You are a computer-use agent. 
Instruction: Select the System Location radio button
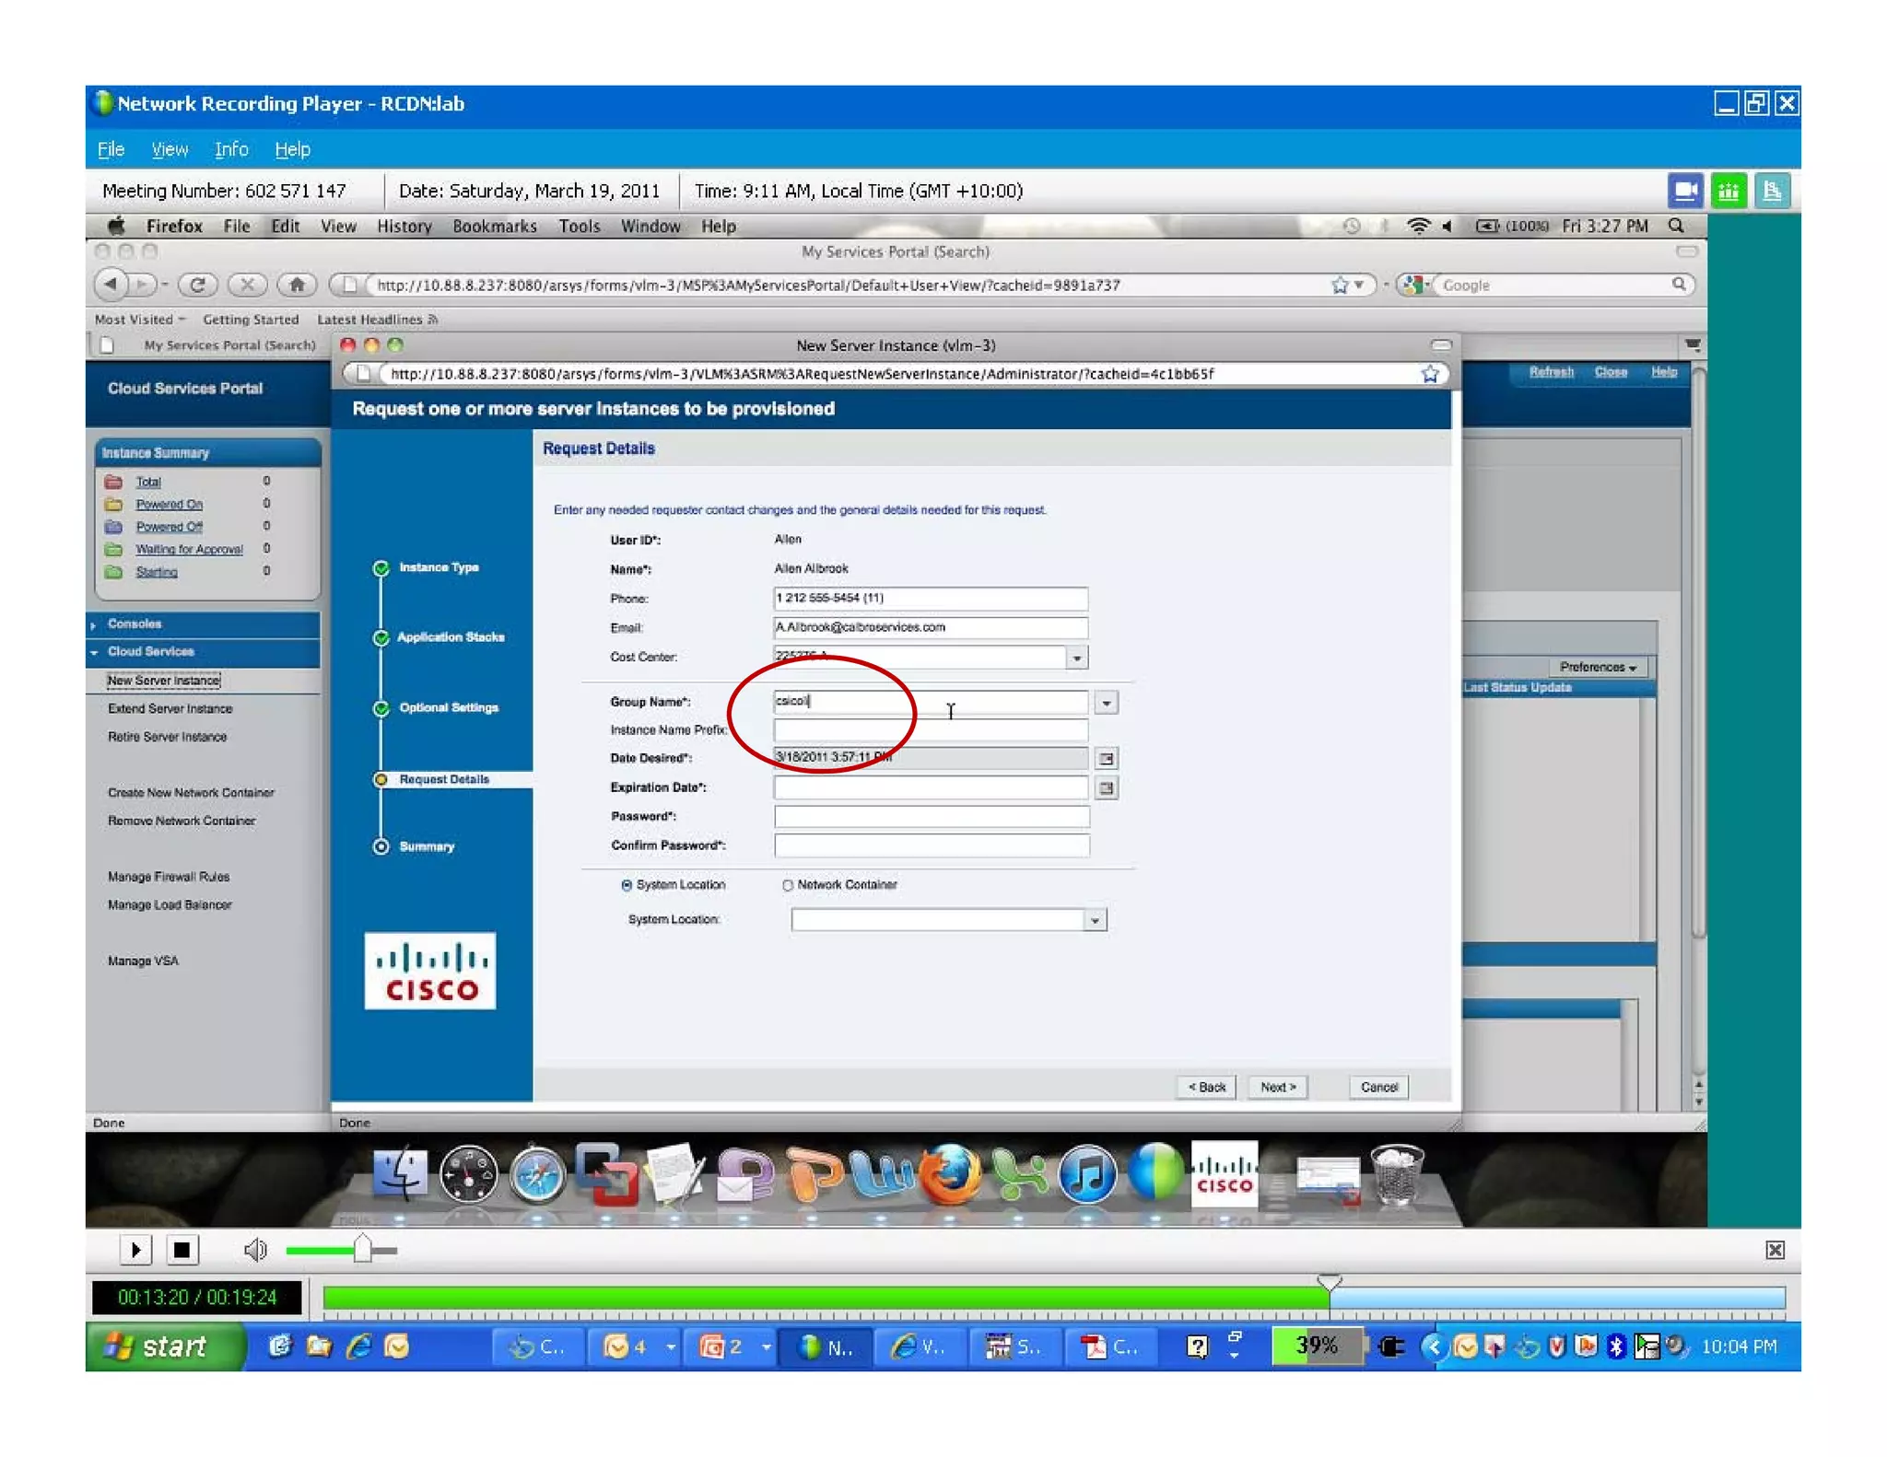[627, 885]
